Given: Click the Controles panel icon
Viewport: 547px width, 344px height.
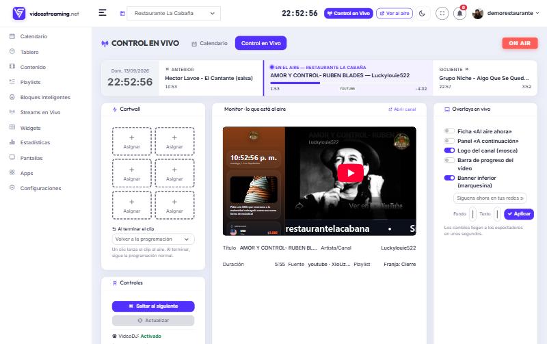Looking at the screenshot, I should 115,283.
